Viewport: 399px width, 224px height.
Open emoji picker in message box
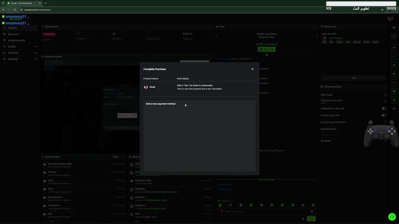pyautogui.click(x=312, y=212)
